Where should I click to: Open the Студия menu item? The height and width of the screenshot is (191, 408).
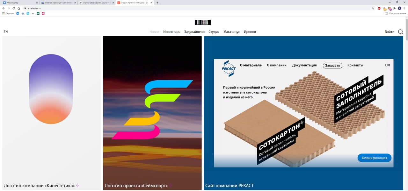214,32
